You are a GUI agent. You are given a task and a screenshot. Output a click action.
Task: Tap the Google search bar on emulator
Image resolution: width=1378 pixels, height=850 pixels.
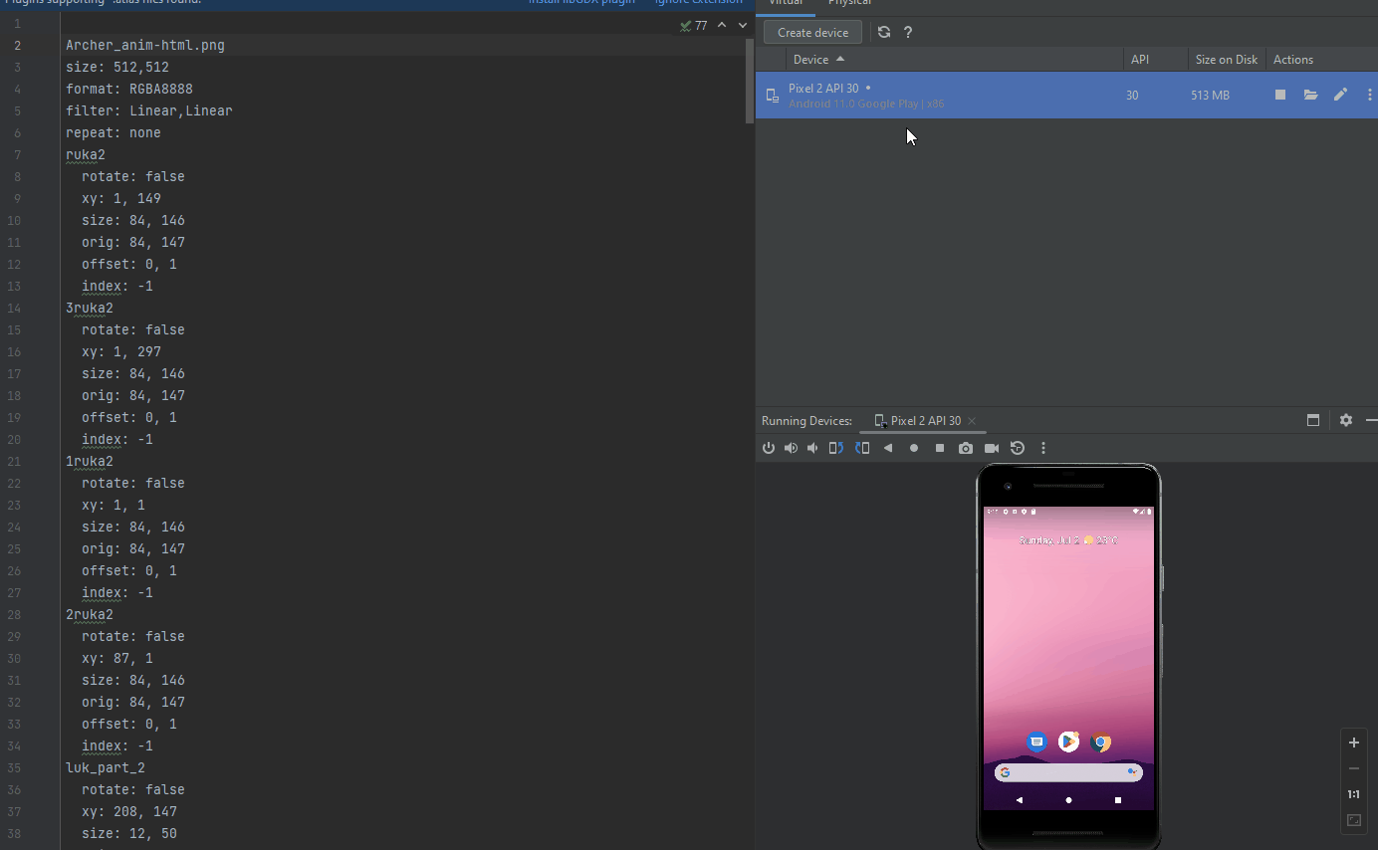(x=1068, y=772)
